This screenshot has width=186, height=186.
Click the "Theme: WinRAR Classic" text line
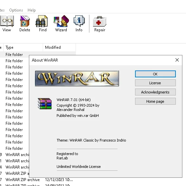(x=91, y=140)
